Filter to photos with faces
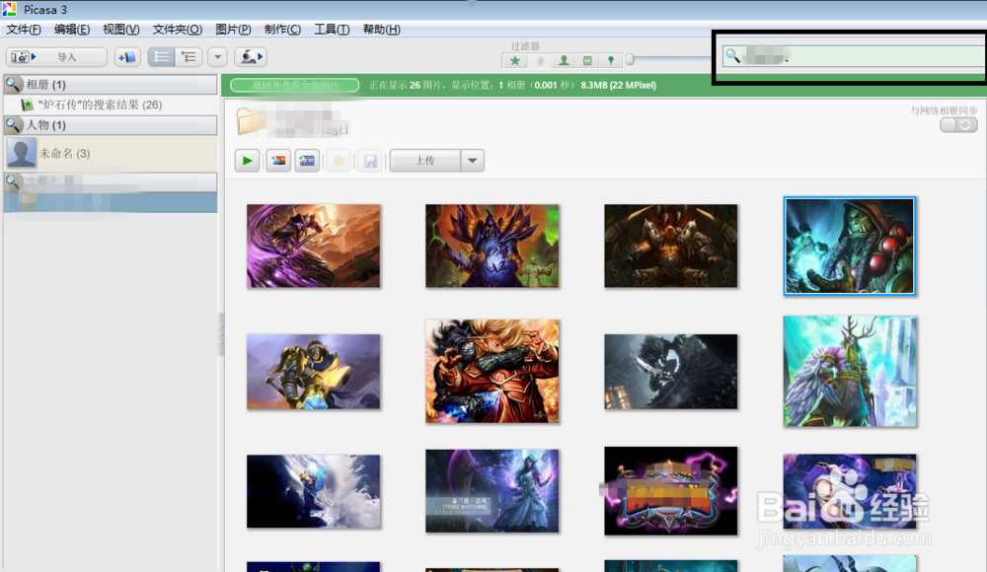The image size is (987, 572). [564, 60]
